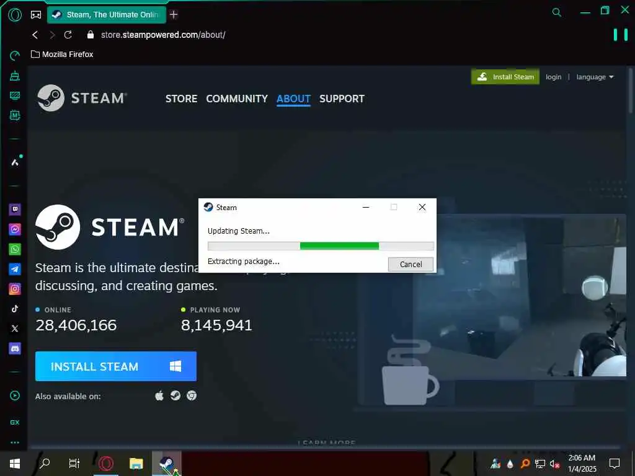635x476 pixels.
Task: Open TikTok in the sidebar
Action: coord(15,309)
